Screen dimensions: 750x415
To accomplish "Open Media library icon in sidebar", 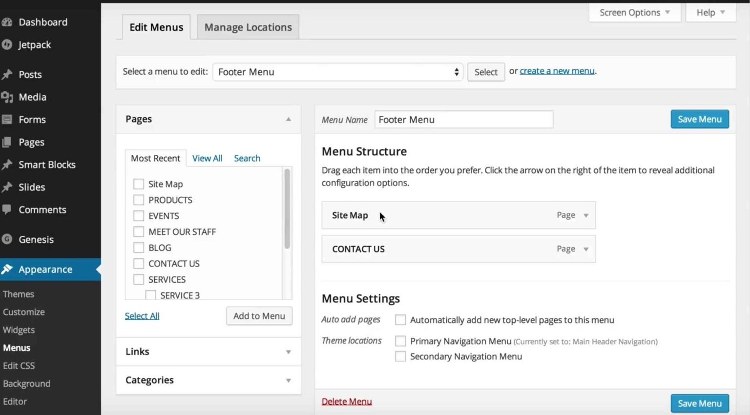I will point(7,97).
